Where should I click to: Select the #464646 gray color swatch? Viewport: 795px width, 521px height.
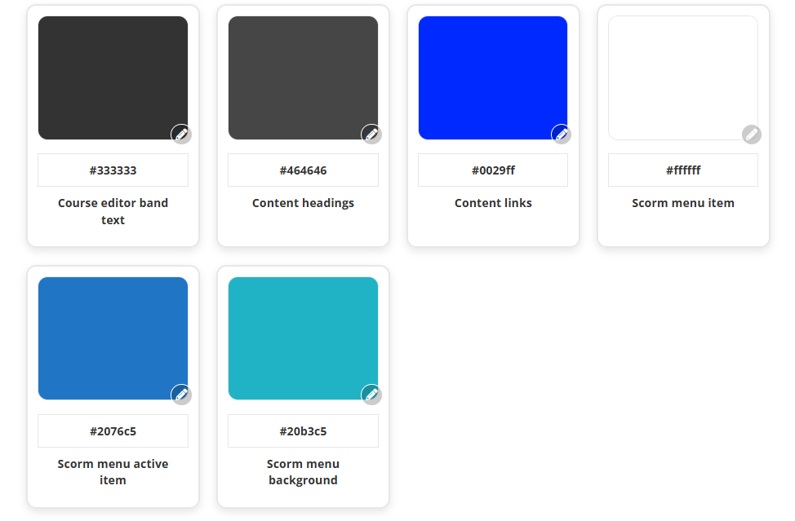(x=303, y=78)
